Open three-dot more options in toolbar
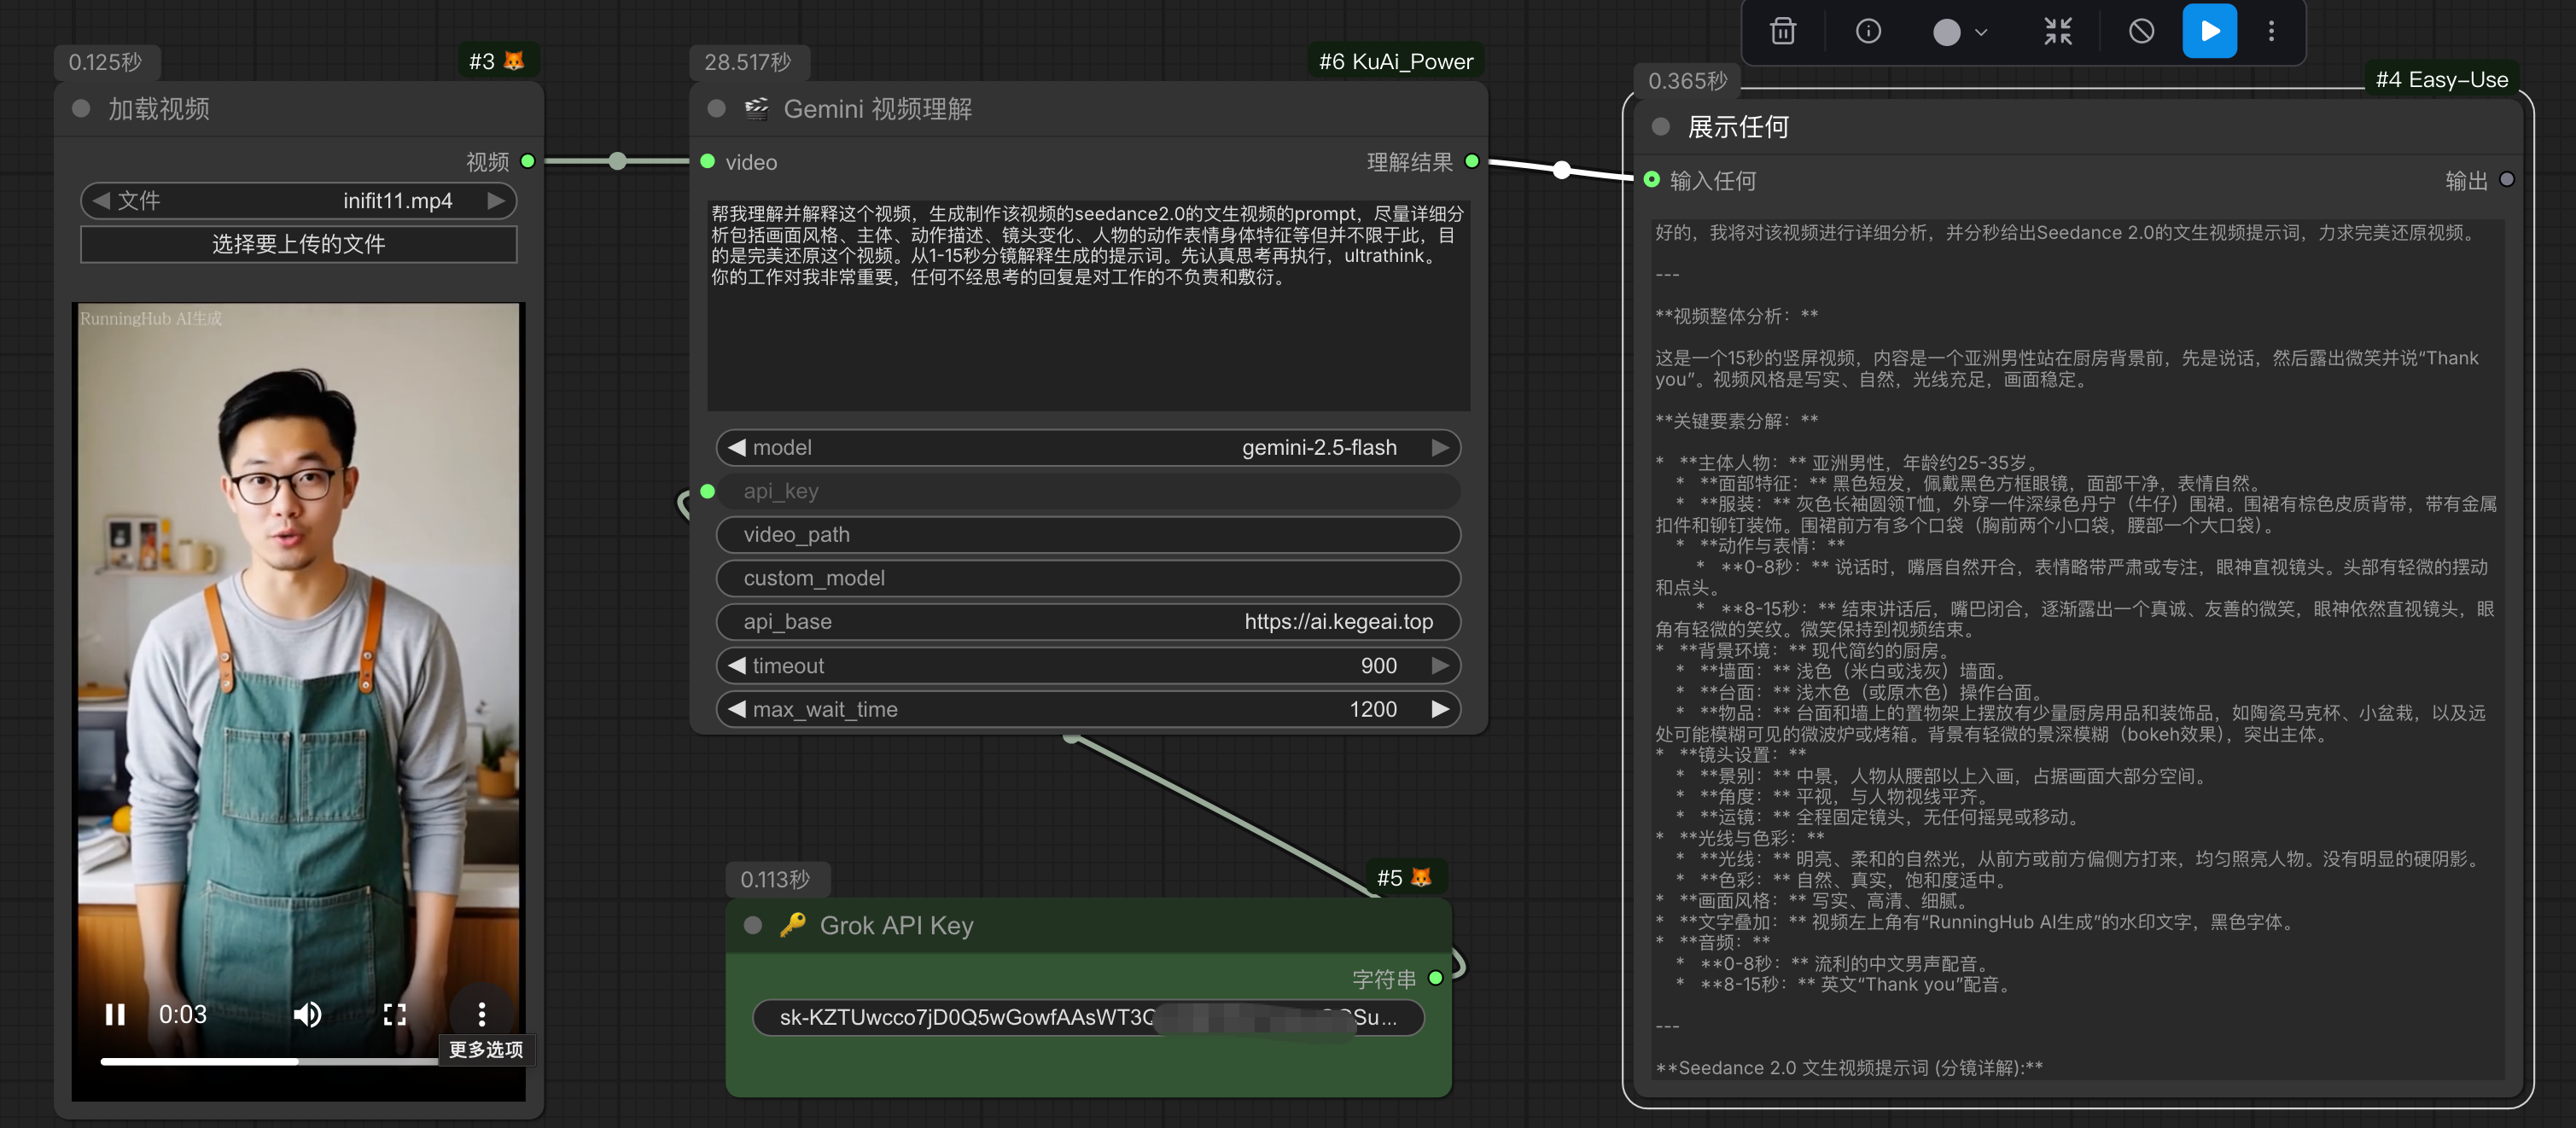Viewport: 2576px width, 1128px height. pyautogui.click(x=2271, y=32)
